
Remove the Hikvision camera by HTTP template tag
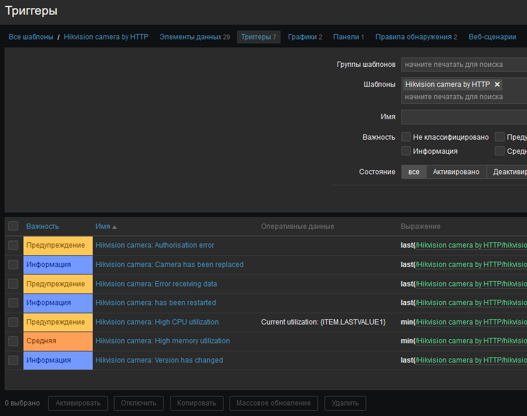(497, 84)
